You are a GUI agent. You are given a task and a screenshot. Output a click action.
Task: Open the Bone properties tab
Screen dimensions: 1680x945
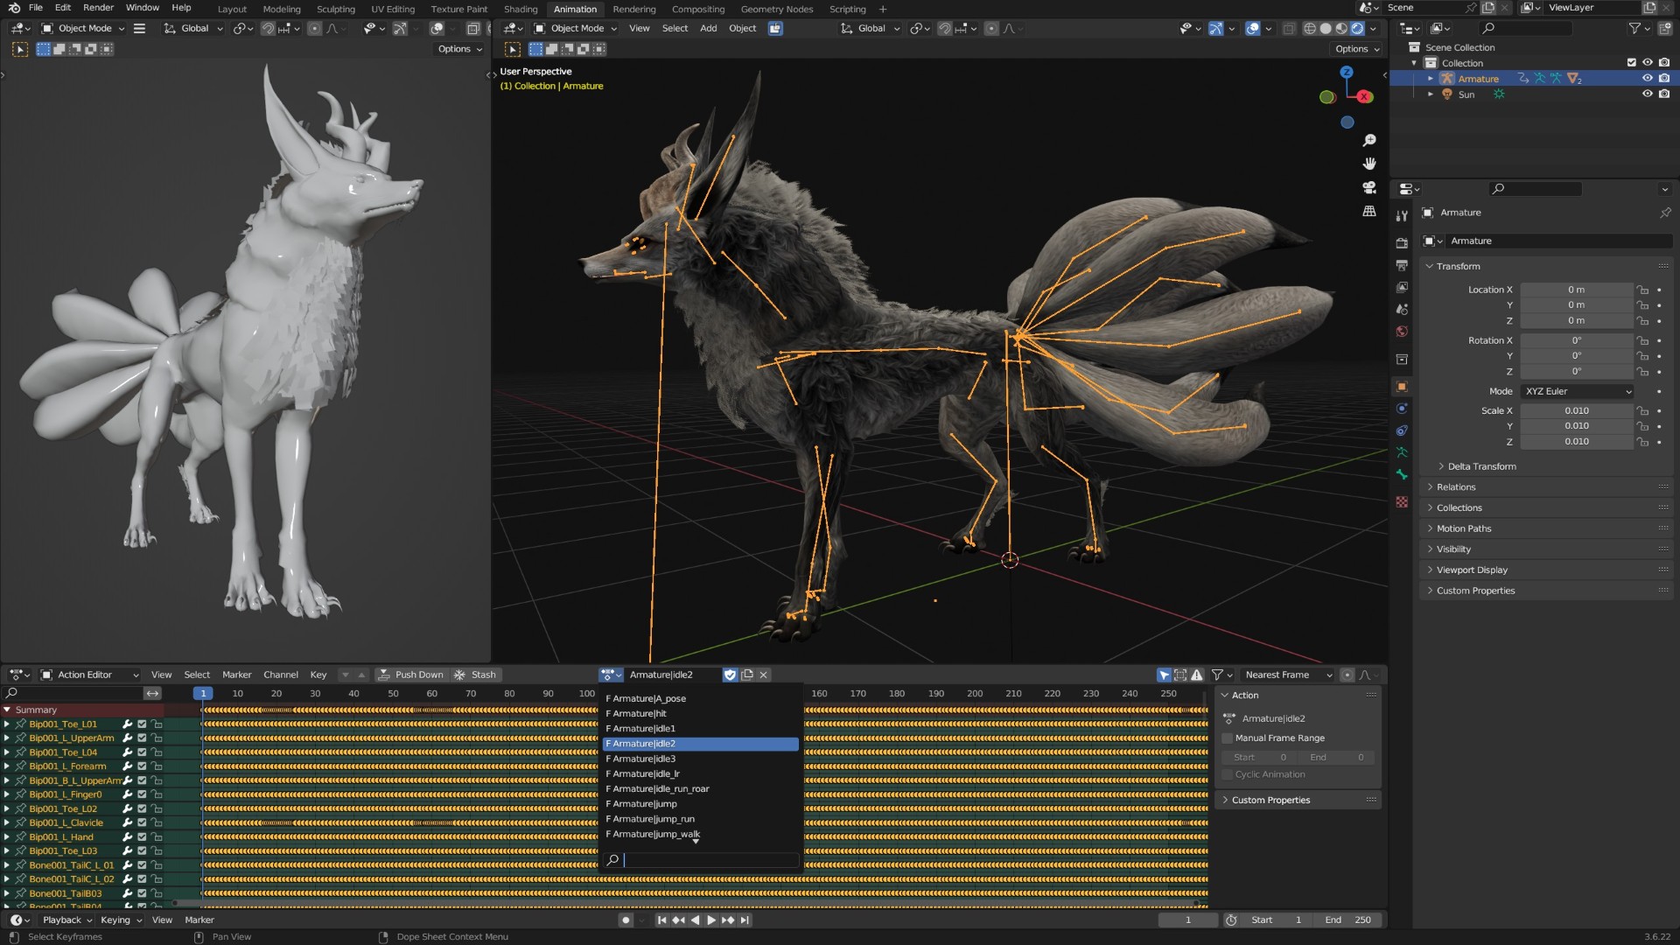[1402, 474]
